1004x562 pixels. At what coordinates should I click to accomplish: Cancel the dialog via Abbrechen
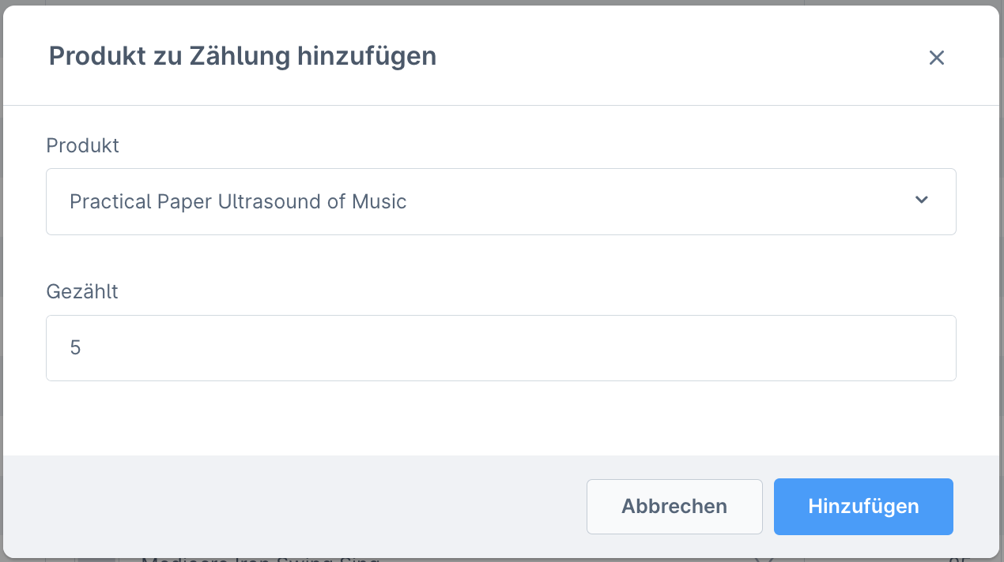point(674,506)
